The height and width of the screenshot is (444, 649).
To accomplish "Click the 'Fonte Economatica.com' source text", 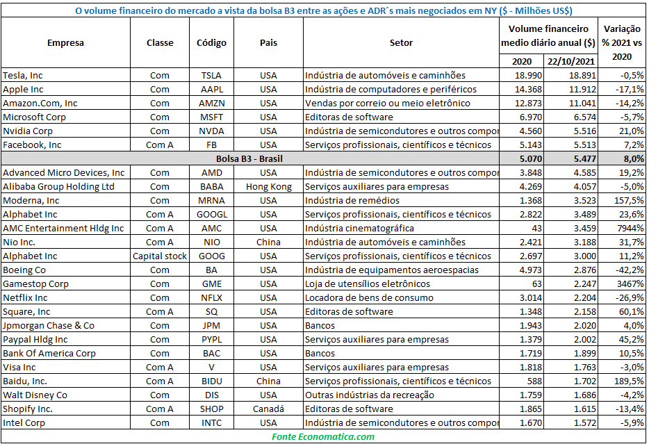I will pyautogui.click(x=323, y=437).
